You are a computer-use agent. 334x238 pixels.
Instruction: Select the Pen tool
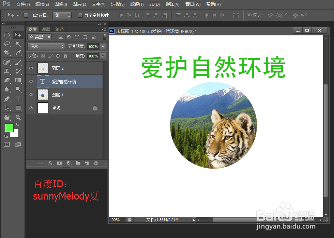pyautogui.click(x=7, y=99)
